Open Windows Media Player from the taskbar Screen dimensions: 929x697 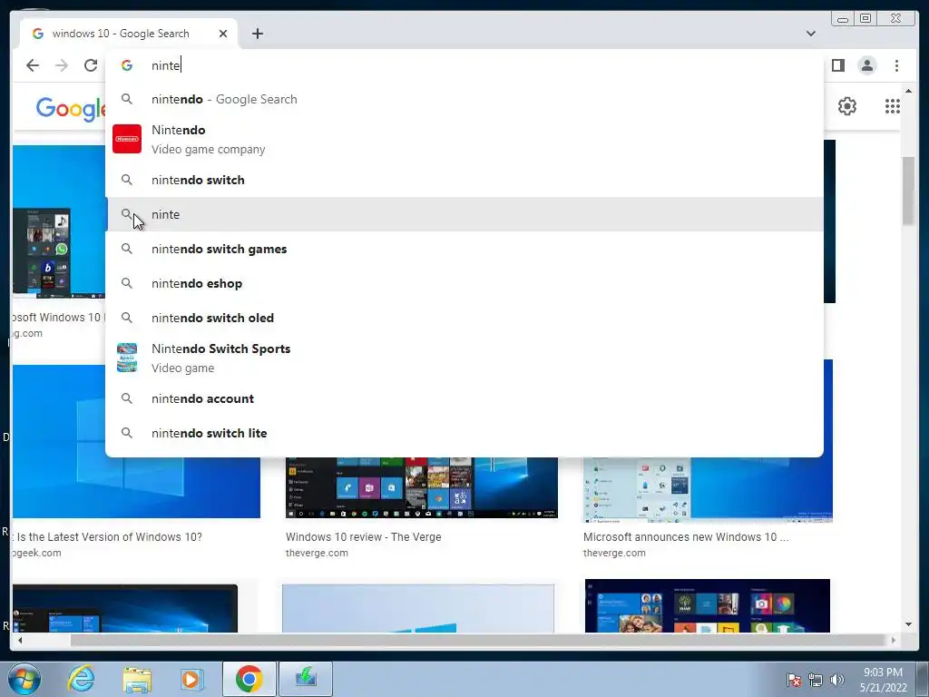coord(191,679)
